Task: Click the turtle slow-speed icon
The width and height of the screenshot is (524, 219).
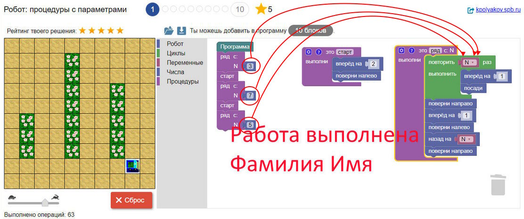Action: [12, 197]
